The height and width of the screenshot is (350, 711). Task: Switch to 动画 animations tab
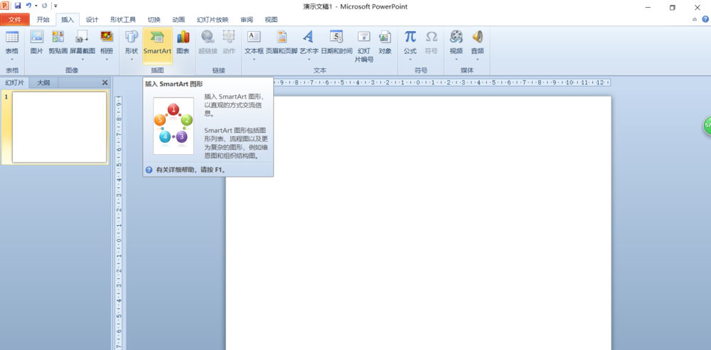pyautogui.click(x=178, y=19)
